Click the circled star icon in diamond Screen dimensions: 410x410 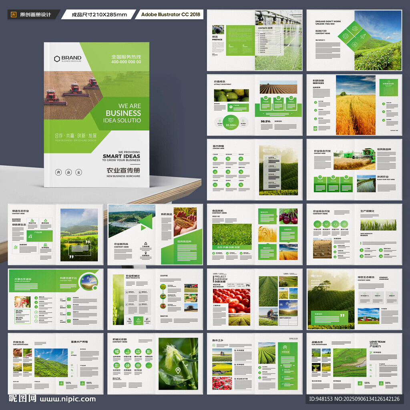pyautogui.click(x=354, y=44)
